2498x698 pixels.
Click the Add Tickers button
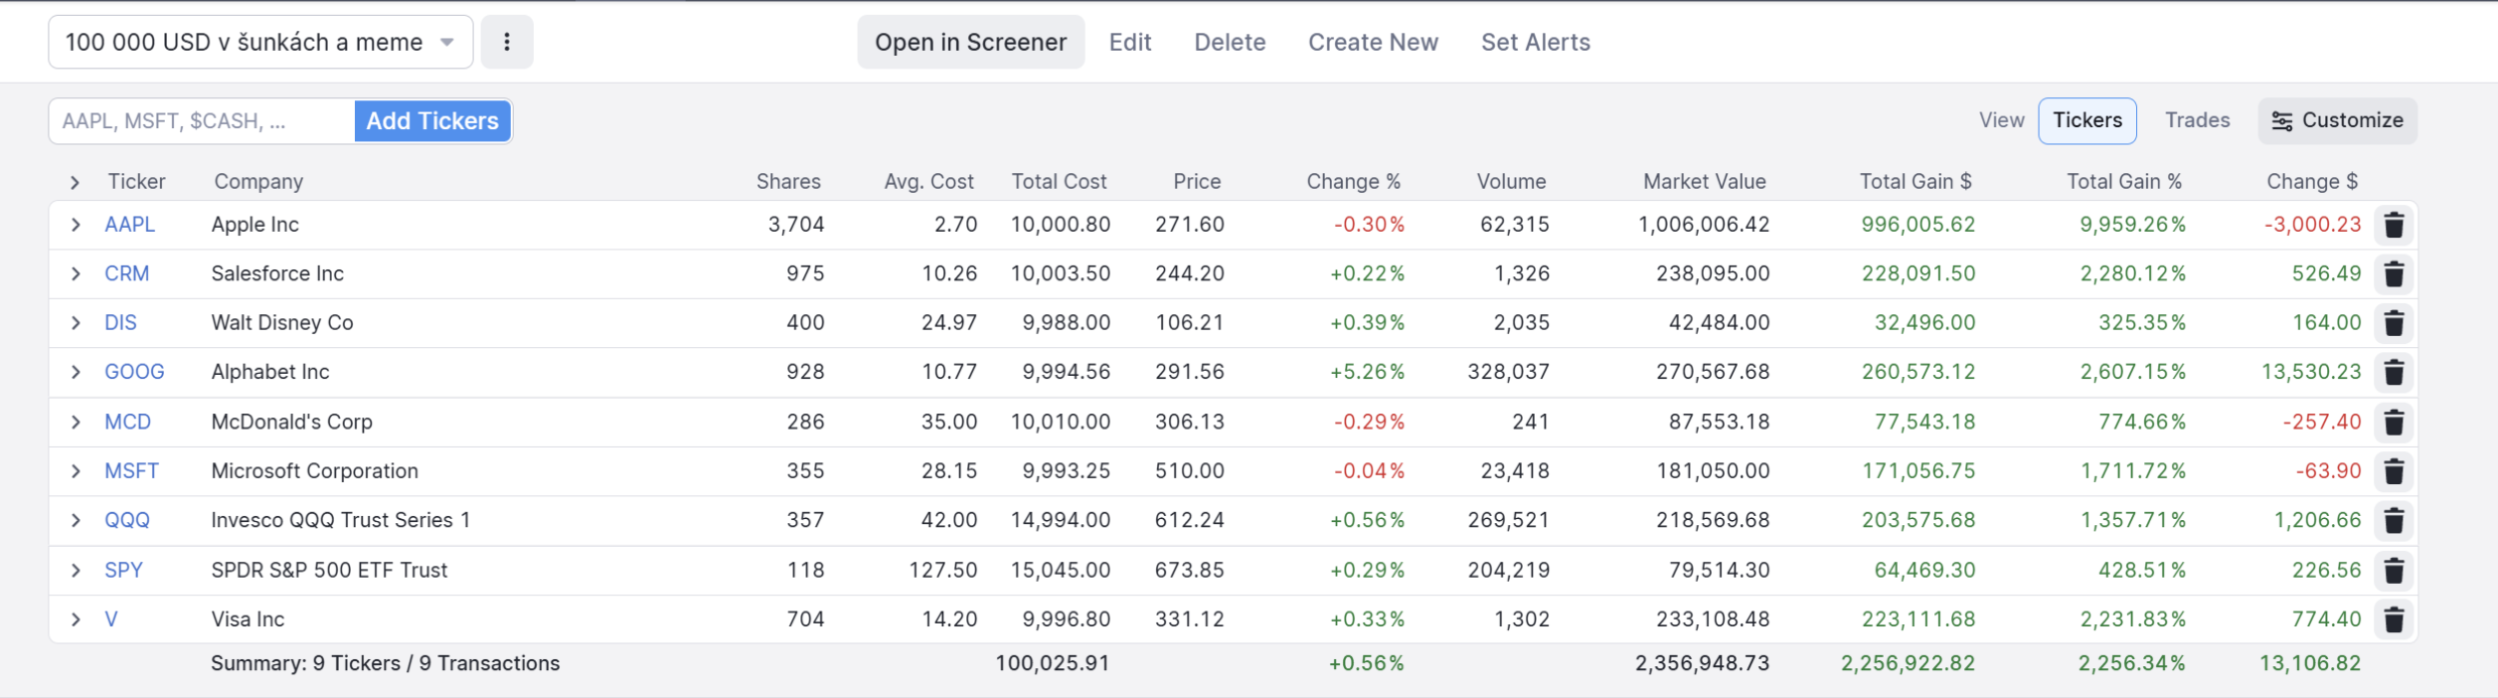[x=432, y=121]
